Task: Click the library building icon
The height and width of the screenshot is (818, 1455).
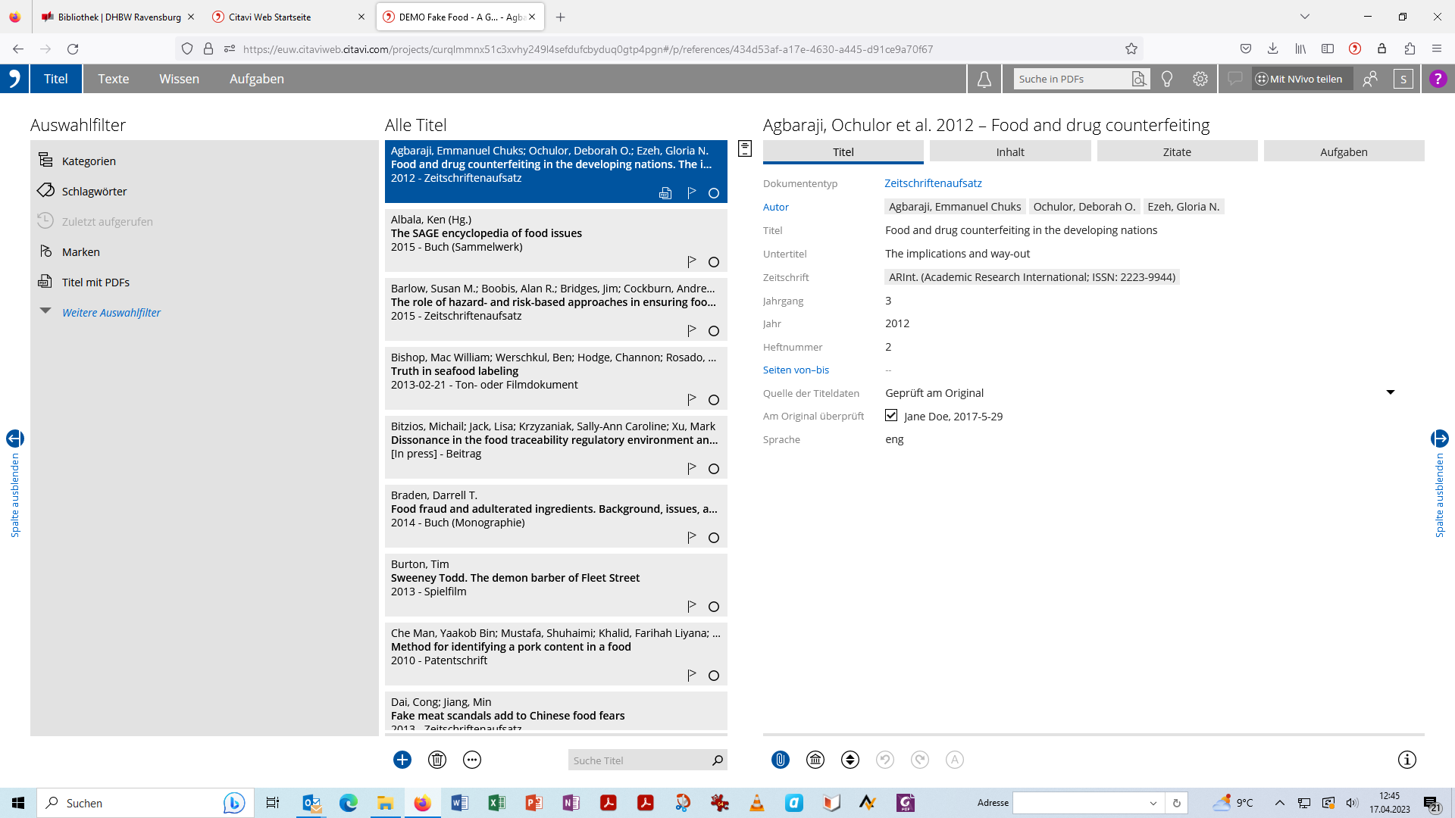Action: (815, 760)
